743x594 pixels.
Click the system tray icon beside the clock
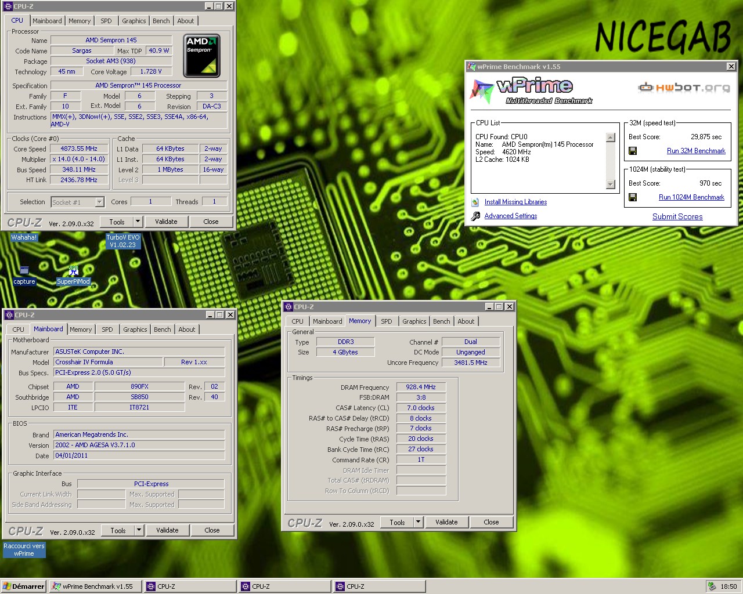(712, 586)
